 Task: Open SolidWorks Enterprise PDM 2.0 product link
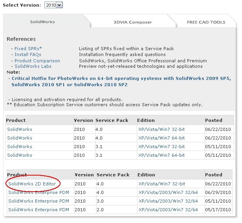point(38,210)
